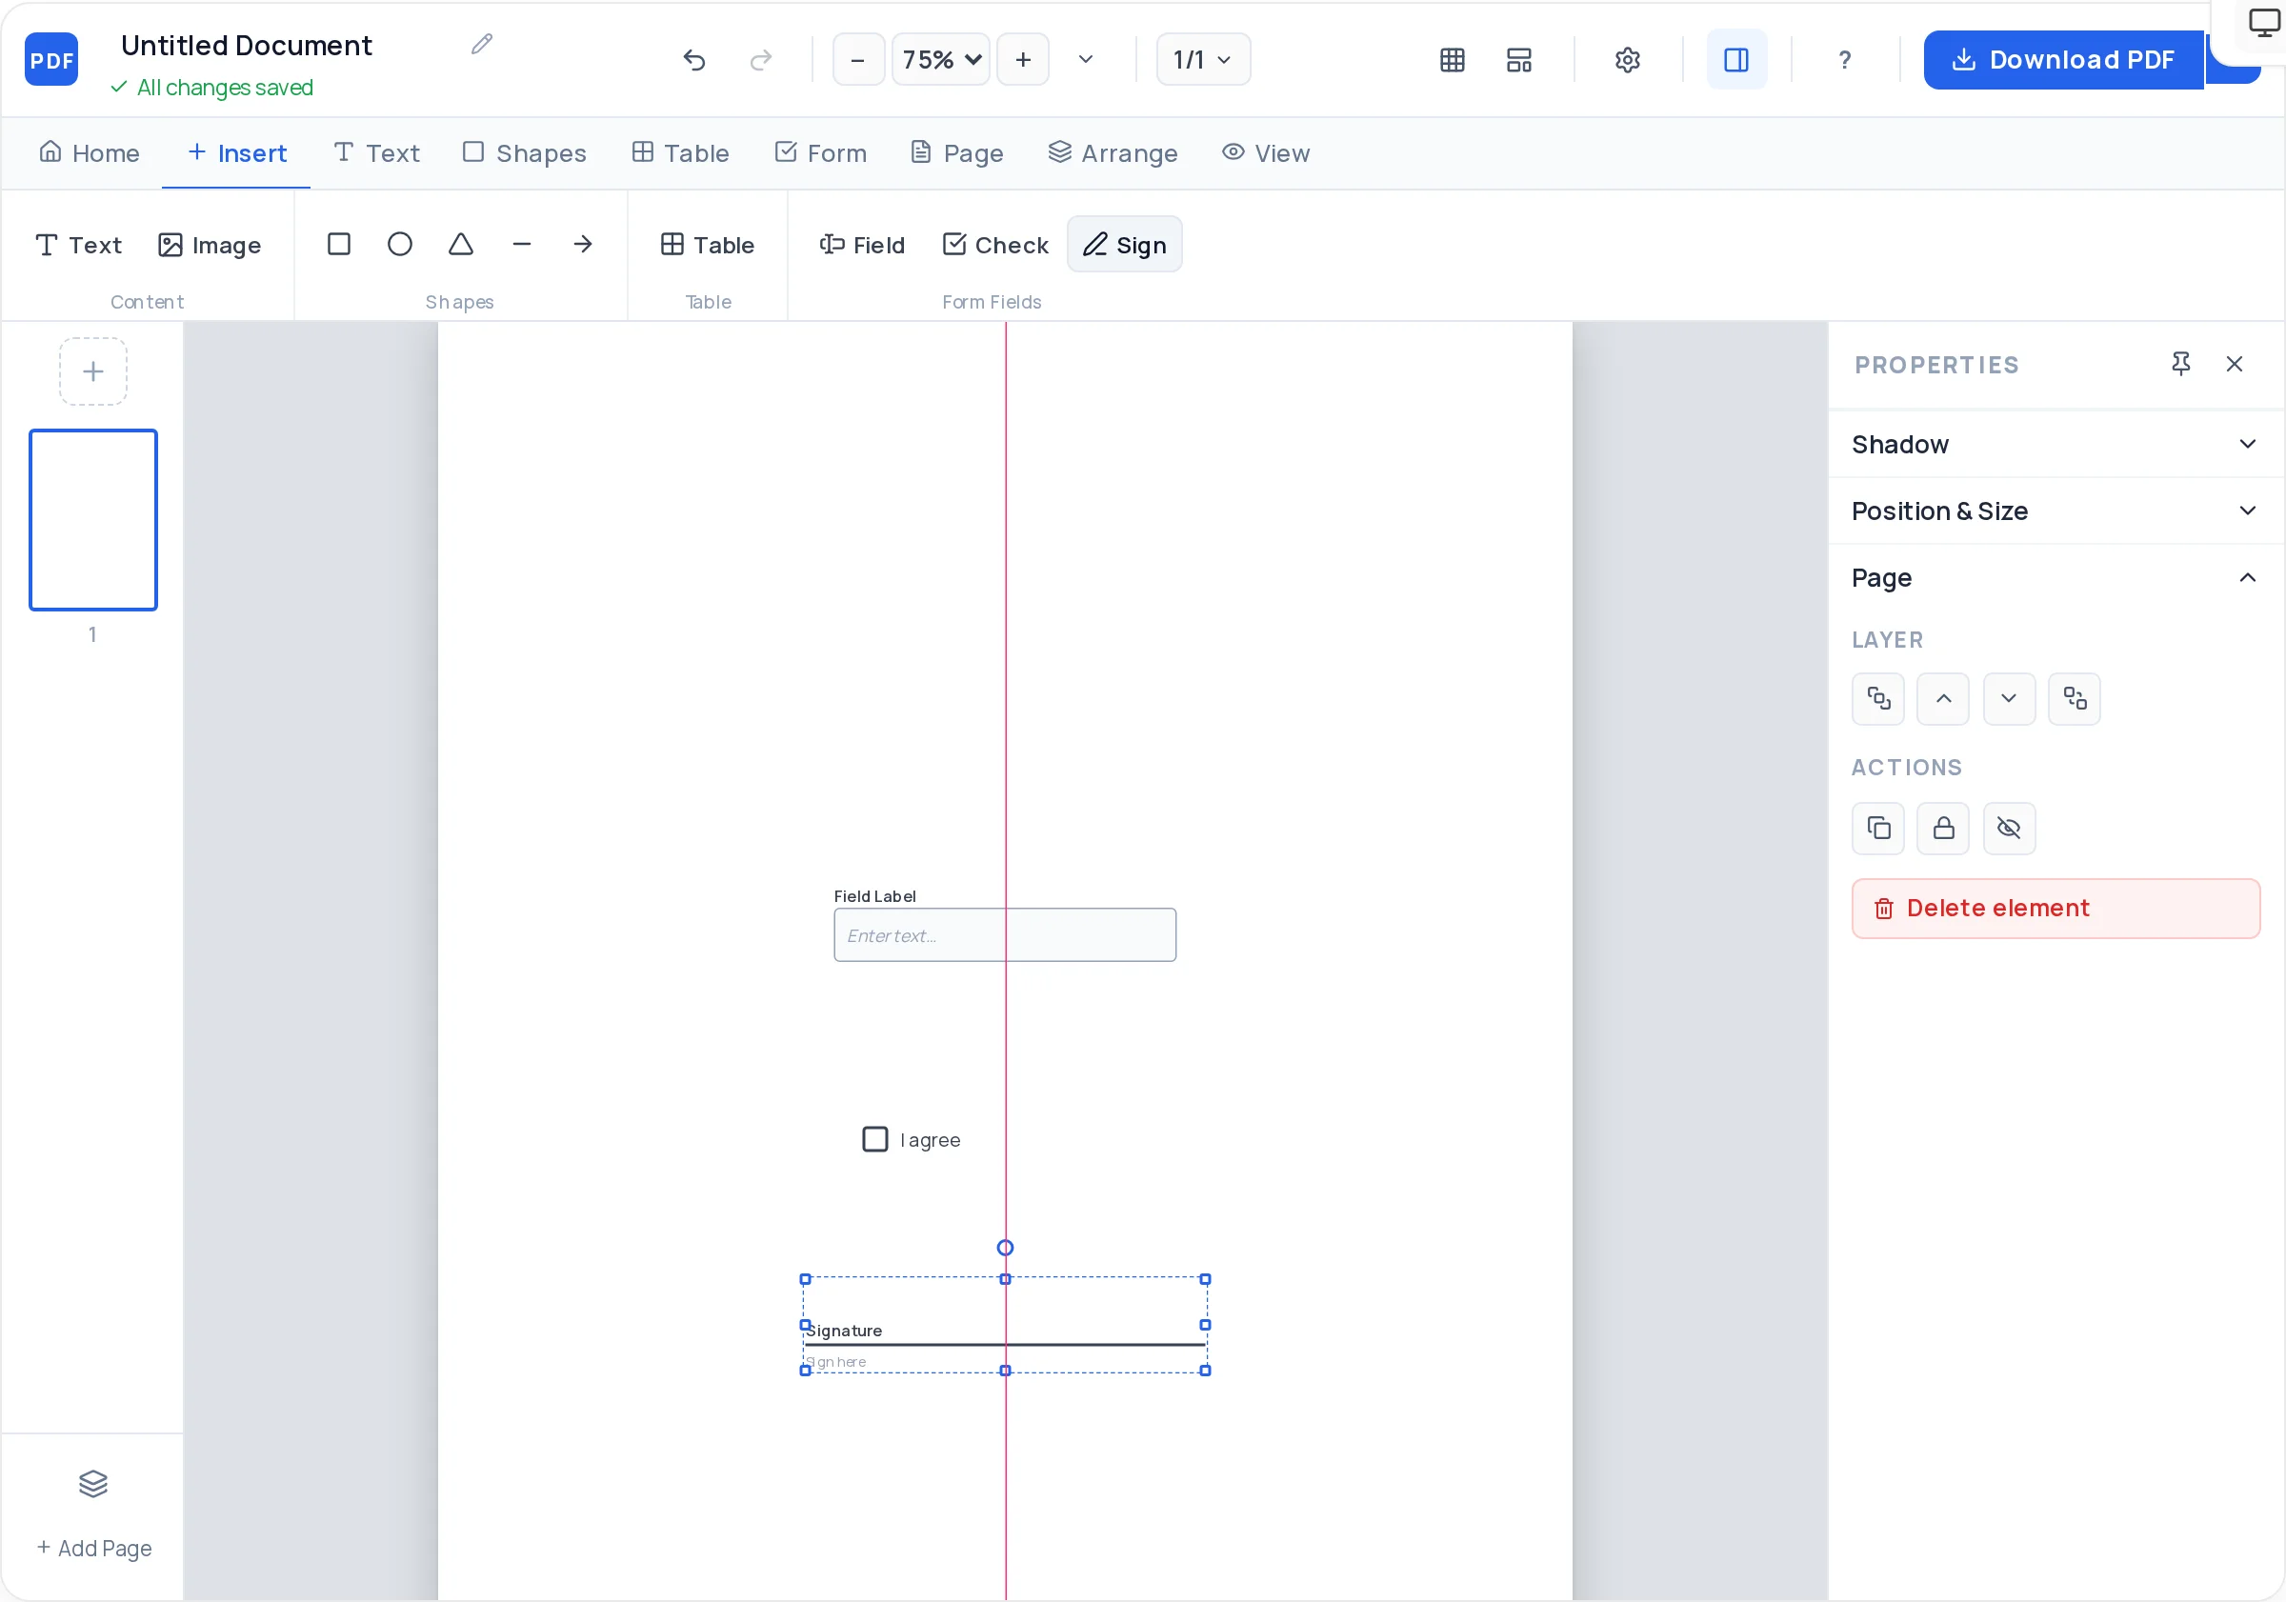
Task: Open the Text tab
Action: 376,153
